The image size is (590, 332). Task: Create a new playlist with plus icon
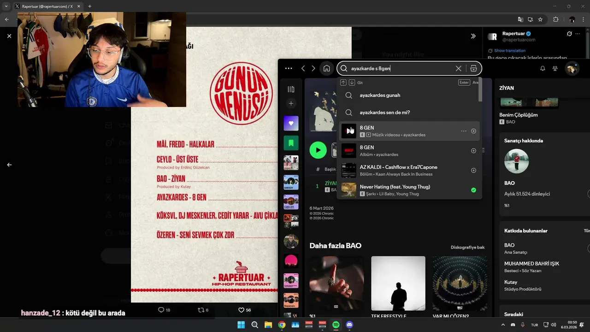point(291,103)
